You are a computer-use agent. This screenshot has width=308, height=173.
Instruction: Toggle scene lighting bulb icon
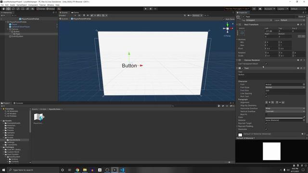pyautogui.click(x=84, y=15)
